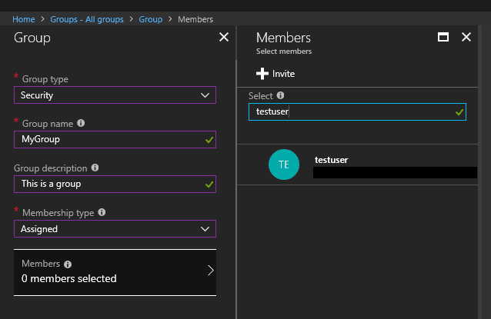Maximize the Members panel
This screenshot has width=491, height=319.
click(x=443, y=37)
